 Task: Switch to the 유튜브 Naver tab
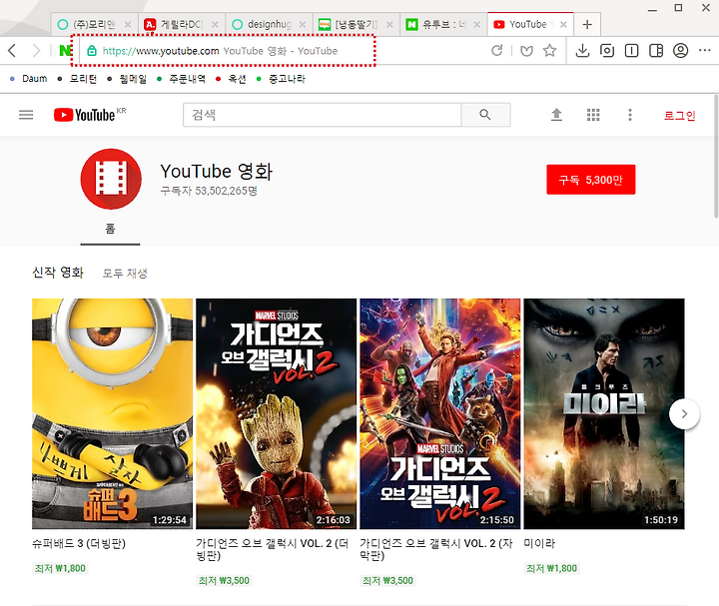click(443, 24)
